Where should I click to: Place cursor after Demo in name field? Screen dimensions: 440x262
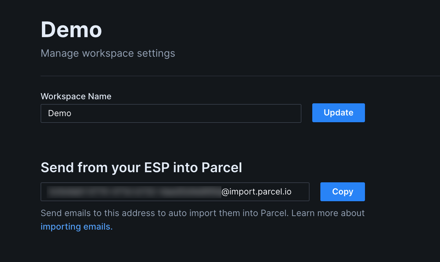(72, 113)
